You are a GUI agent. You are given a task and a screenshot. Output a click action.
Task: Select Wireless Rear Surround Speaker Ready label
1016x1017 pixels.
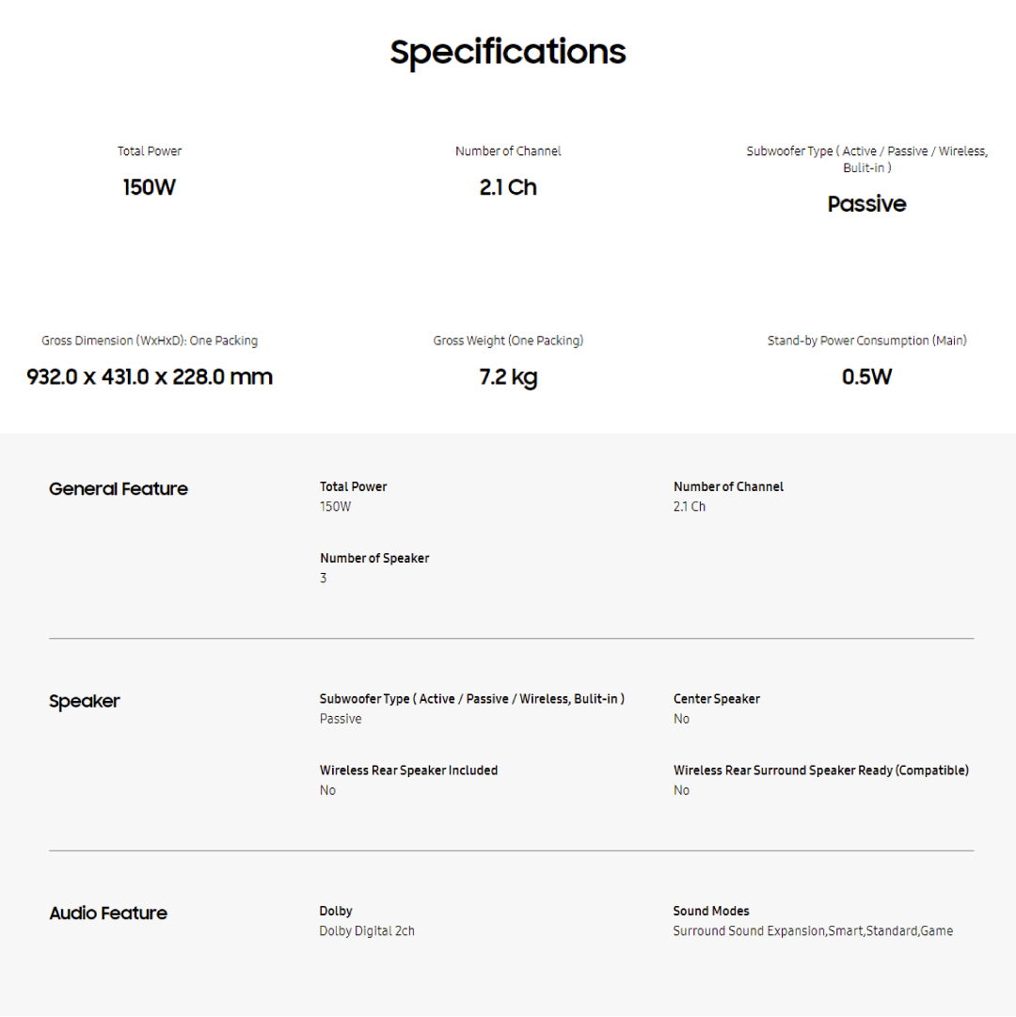(x=820, y=771)
